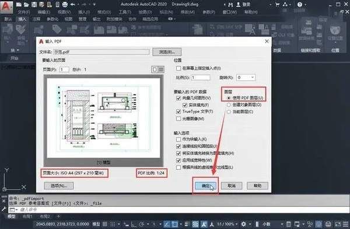Switch to the 输出 ribbon tab
This screenshot has height=229, width=350.
click(96, 19)
